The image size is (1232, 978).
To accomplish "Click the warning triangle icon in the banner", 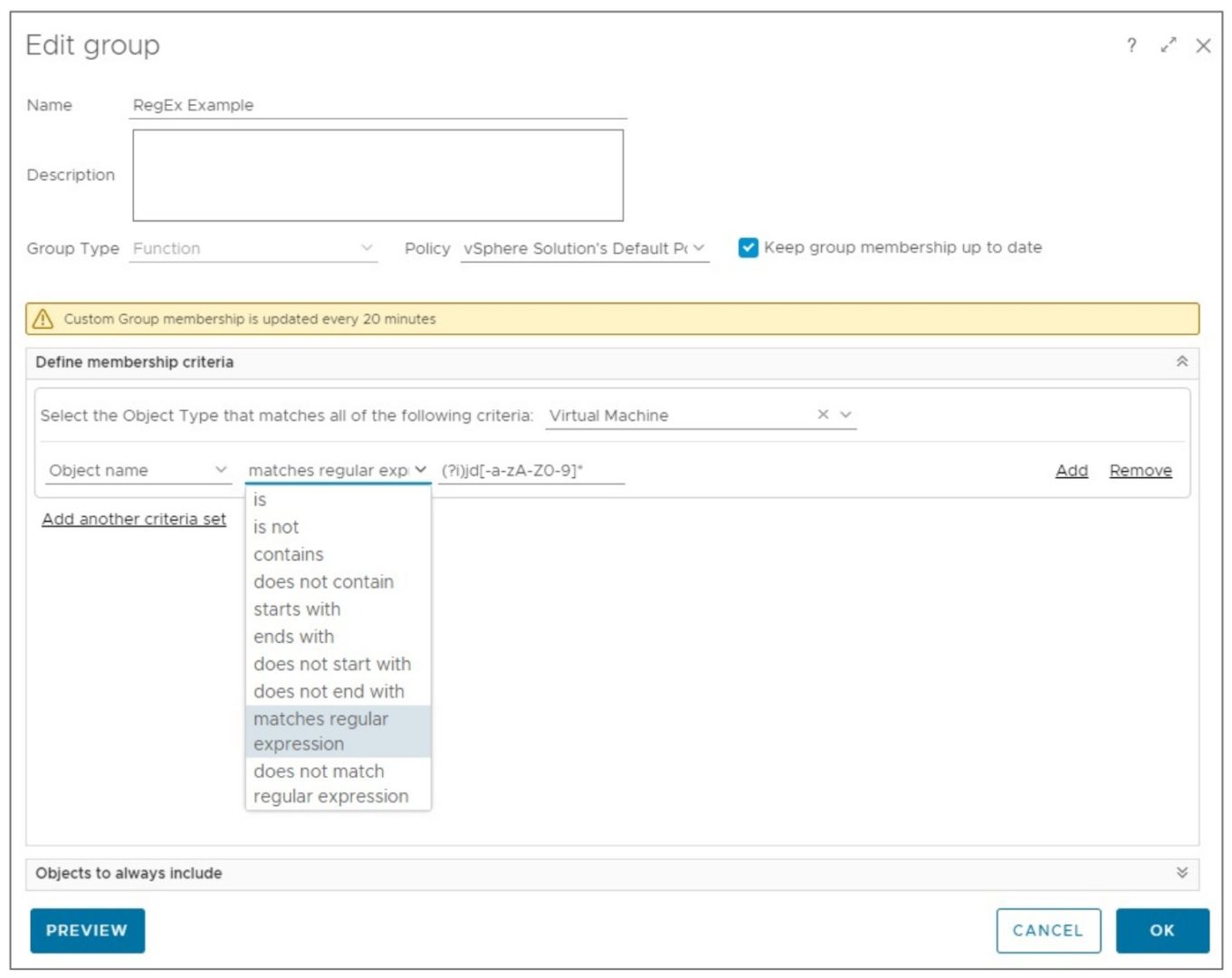I will point(43,319).
